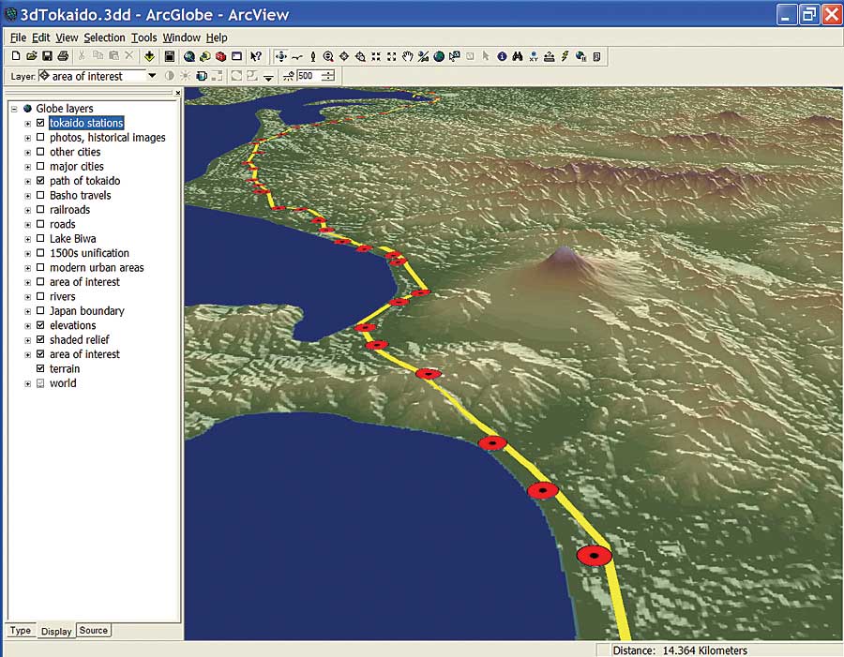Image resolution: width=844 pixels, height=657 pixels.
Task: Select the other cities layer name
Action: [x=75, y=152]
